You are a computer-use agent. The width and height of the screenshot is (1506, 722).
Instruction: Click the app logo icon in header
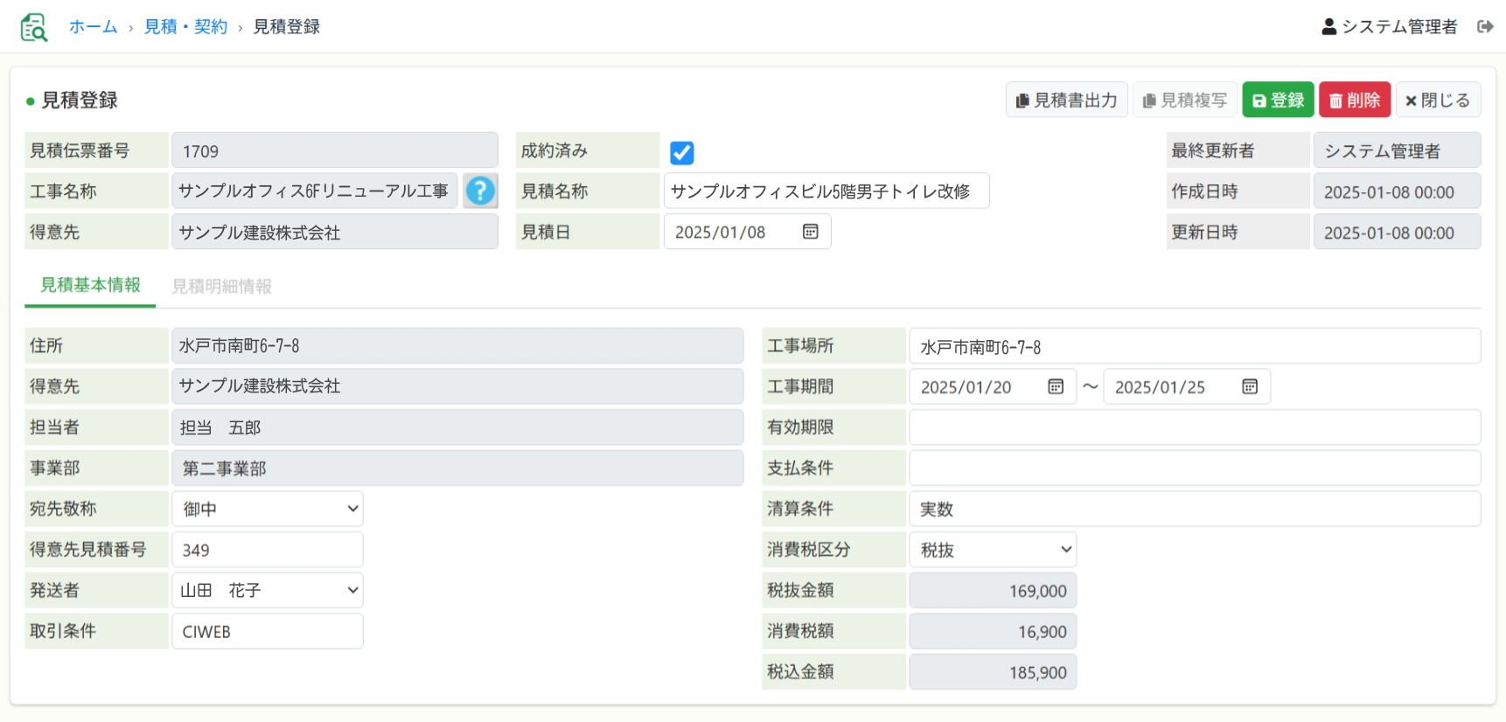[x=33, y=27]
